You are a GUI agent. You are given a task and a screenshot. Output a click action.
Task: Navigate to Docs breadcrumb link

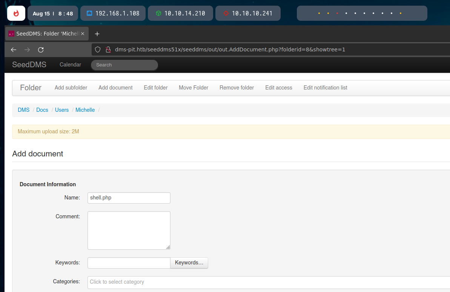click(42, 110)
